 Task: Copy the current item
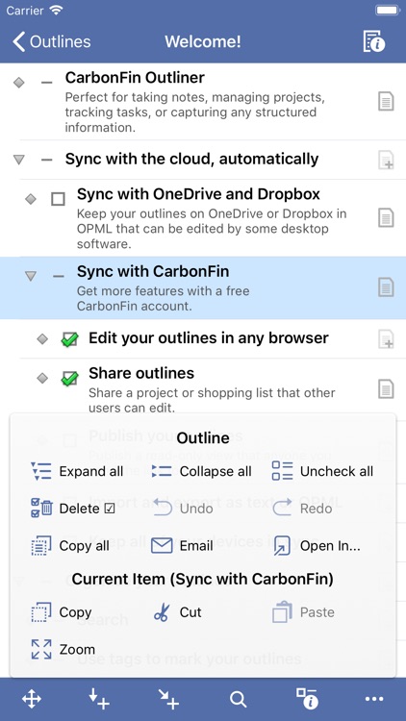[x=62, y=612]
